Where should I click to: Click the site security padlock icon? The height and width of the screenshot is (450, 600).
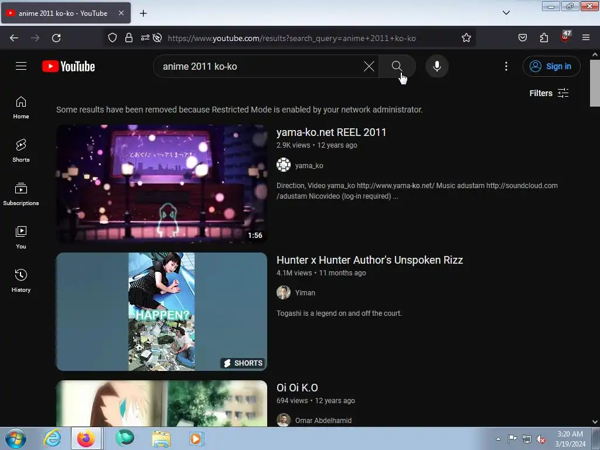(x=129, y=38)
